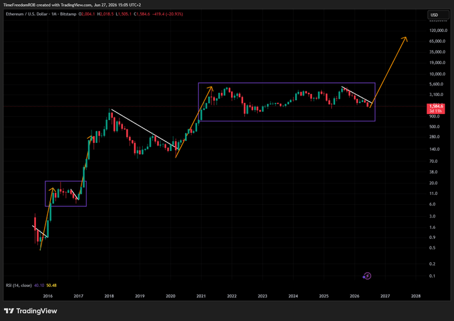Click the 2023 label on time axis
454x321 pixels.
262,296
